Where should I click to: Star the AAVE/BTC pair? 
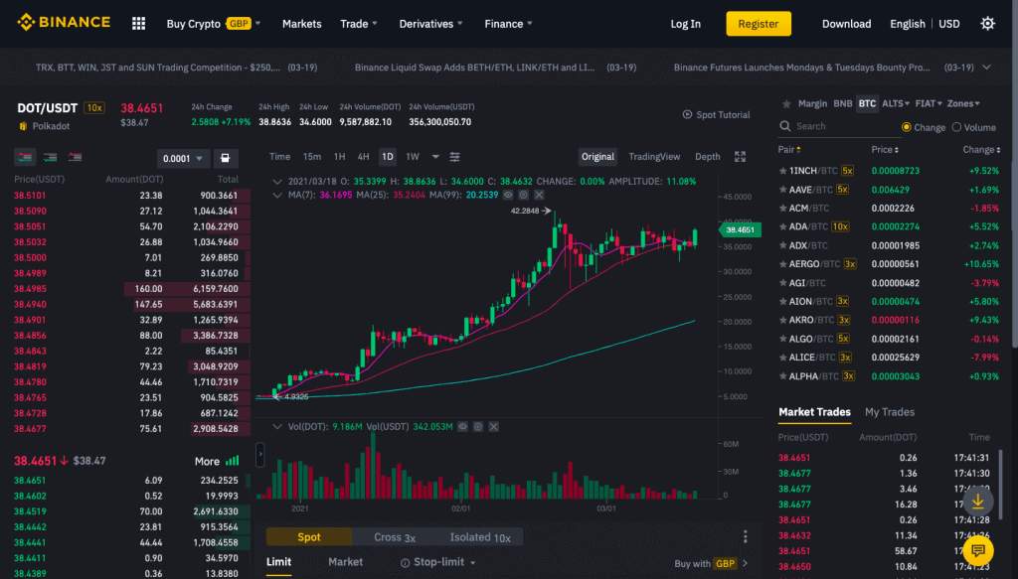782,190
